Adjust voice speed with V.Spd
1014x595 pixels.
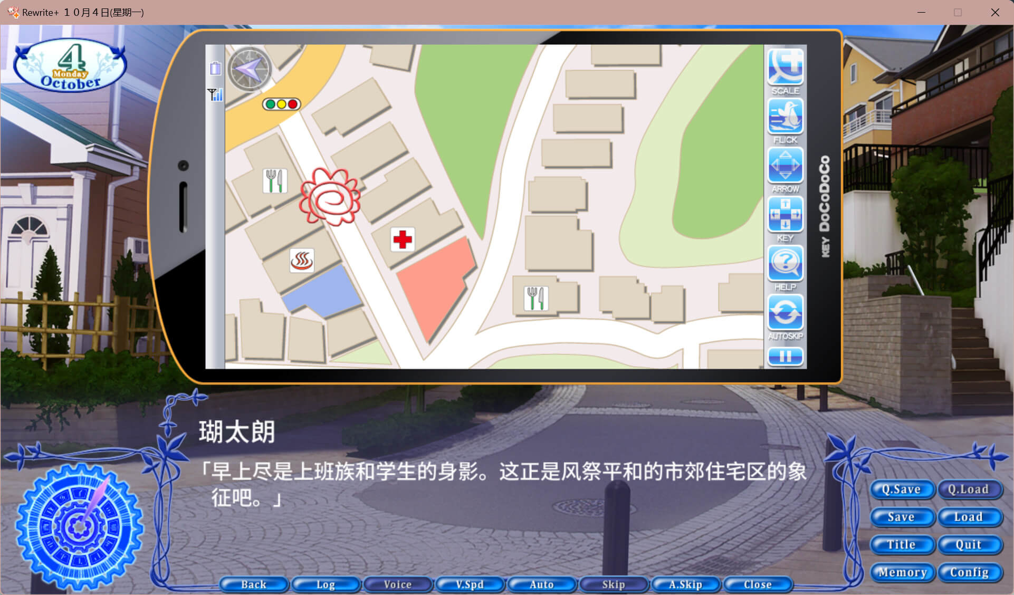click(x=470, y=584)
